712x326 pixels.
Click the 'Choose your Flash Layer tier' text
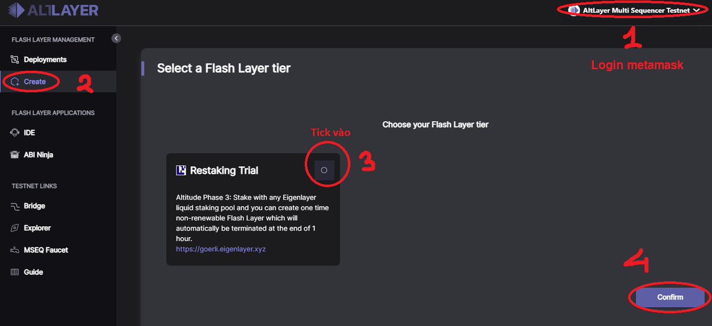tap(436, 125)
